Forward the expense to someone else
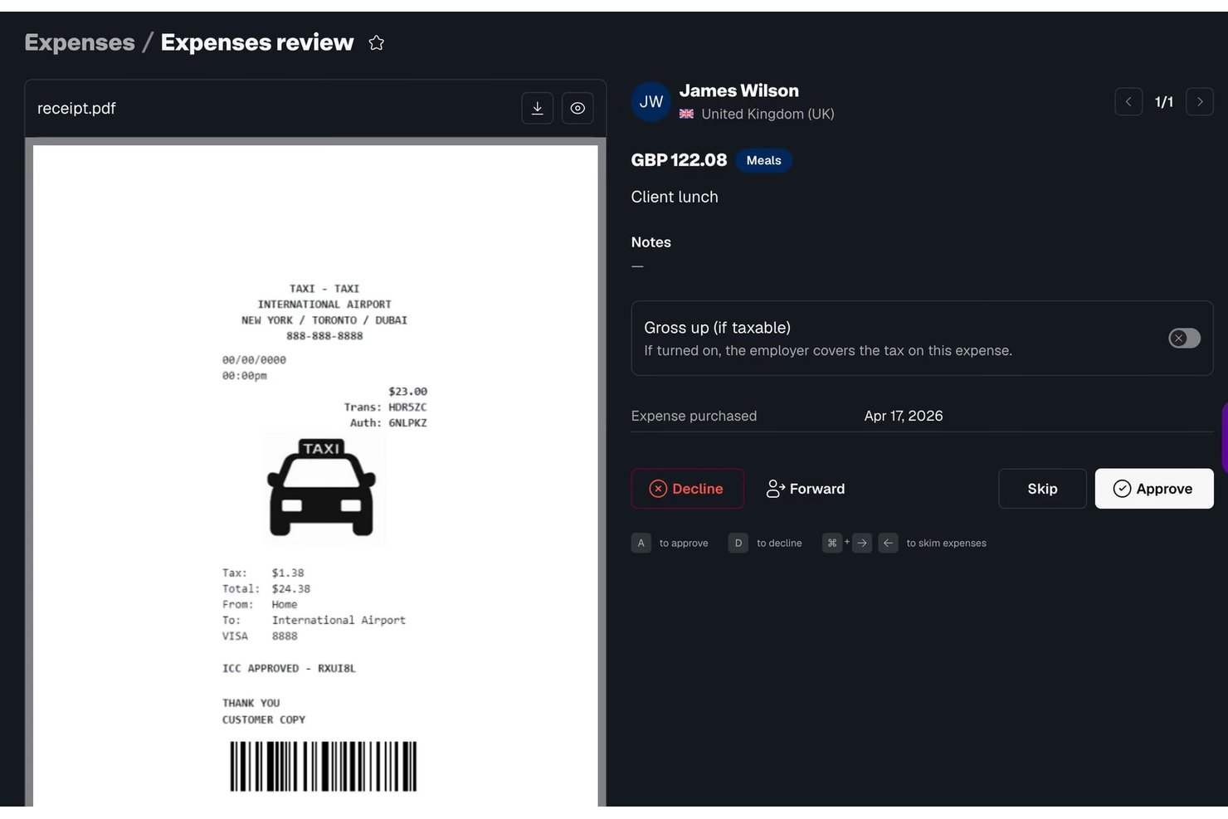This screenshot has height=819, width=1228. pos(805,489)
